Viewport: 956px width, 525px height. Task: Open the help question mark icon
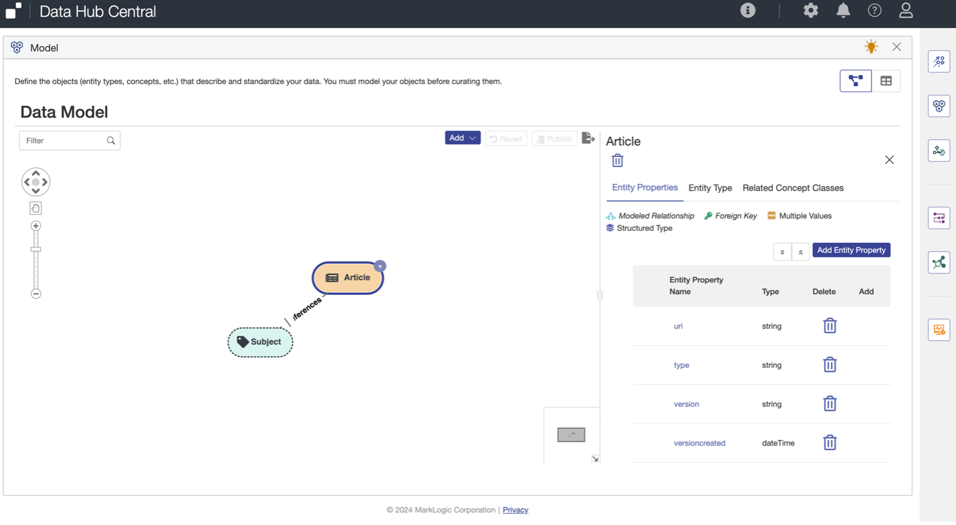tap(874, 11)
